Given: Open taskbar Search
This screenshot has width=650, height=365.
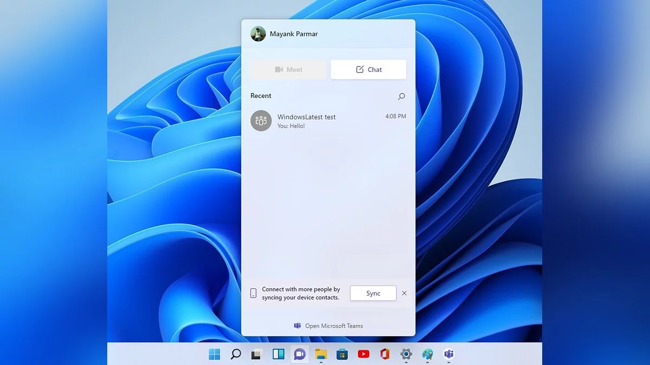Looking at the screenshot, I should coord(236,354).
